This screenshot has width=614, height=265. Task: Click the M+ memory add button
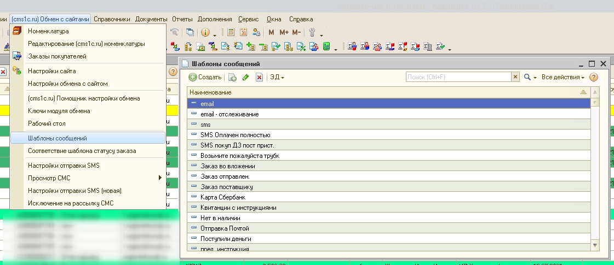tap(284, 32)
